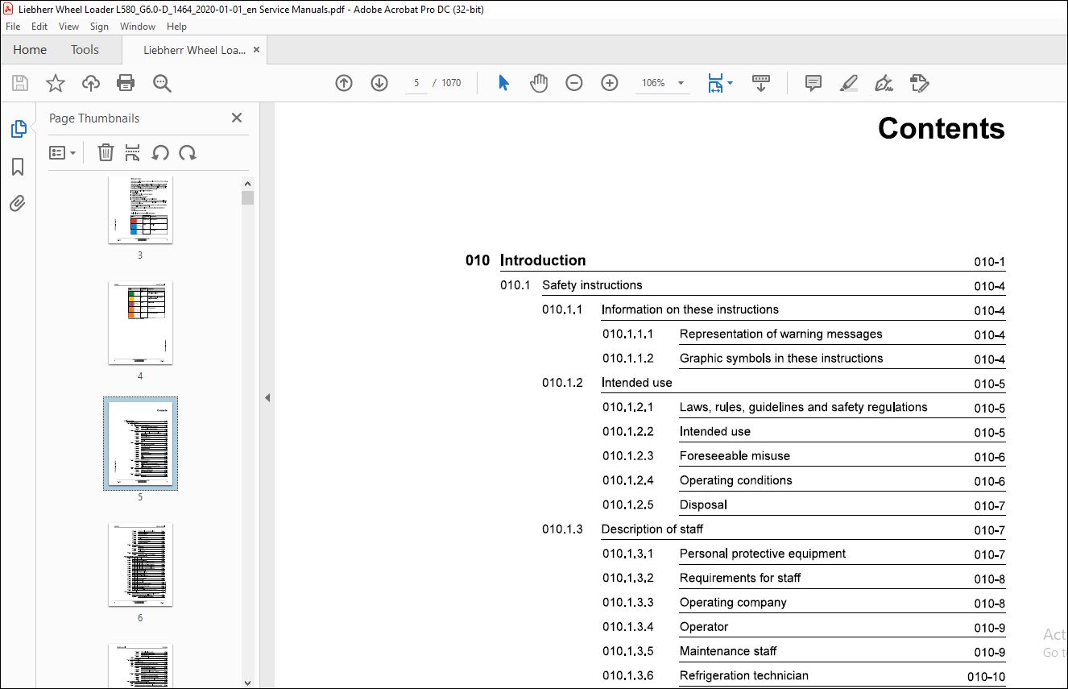The width and height of the screenshot is (1068, 689).
Task: Choose the Selection arrow tool
Action: 503,83
